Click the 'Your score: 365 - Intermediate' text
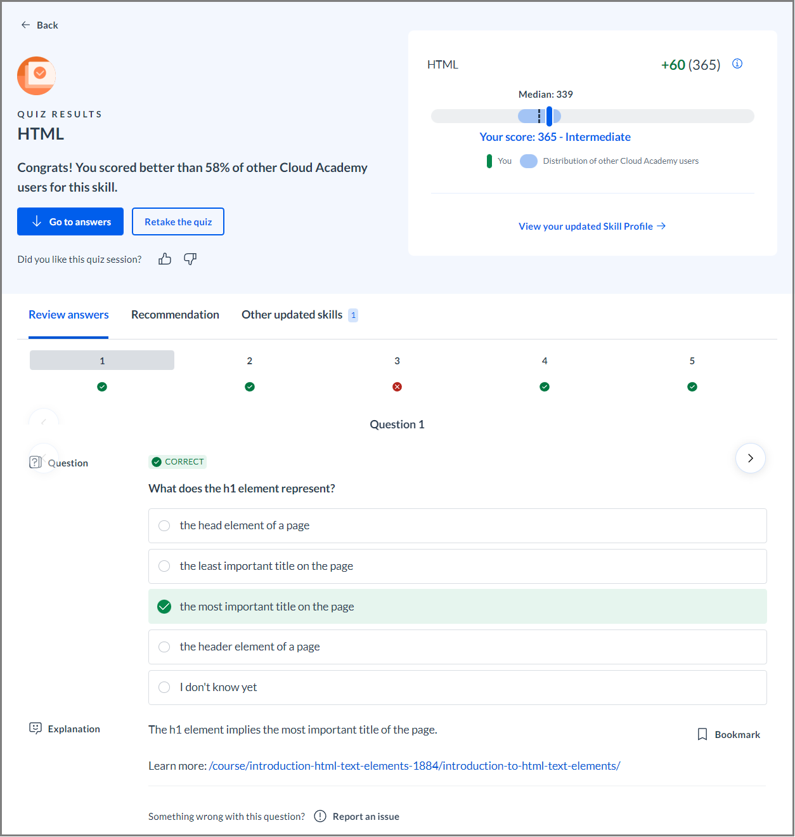The image size is (795, 837). coord(555,137)
